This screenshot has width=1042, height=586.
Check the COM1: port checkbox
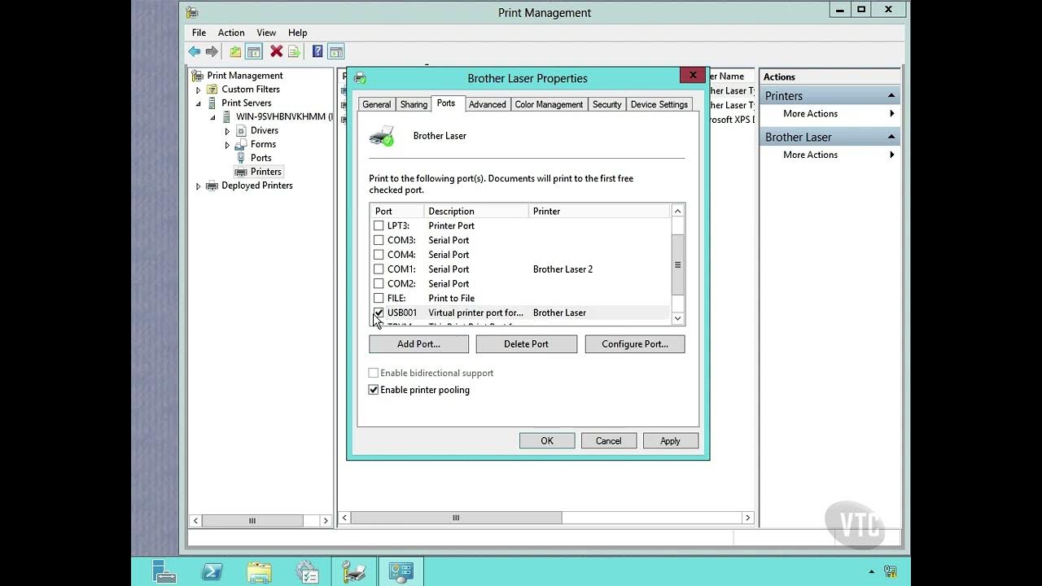click(x=379, y=269)
